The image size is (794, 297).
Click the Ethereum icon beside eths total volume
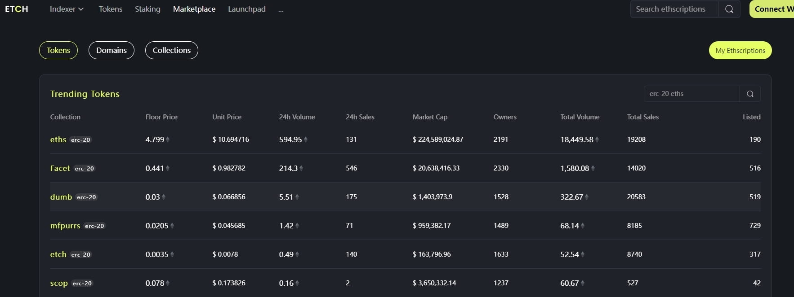(597, 140)
